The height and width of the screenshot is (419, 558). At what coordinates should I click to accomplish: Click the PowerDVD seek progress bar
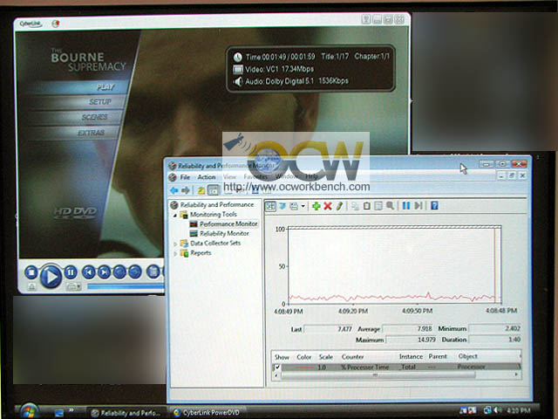coord(126,286)
